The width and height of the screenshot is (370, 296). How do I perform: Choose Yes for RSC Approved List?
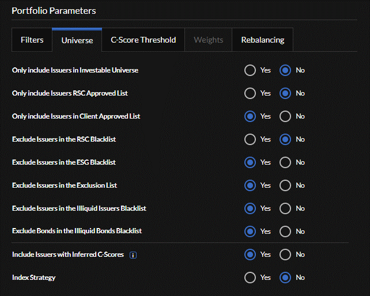point(250,93)
